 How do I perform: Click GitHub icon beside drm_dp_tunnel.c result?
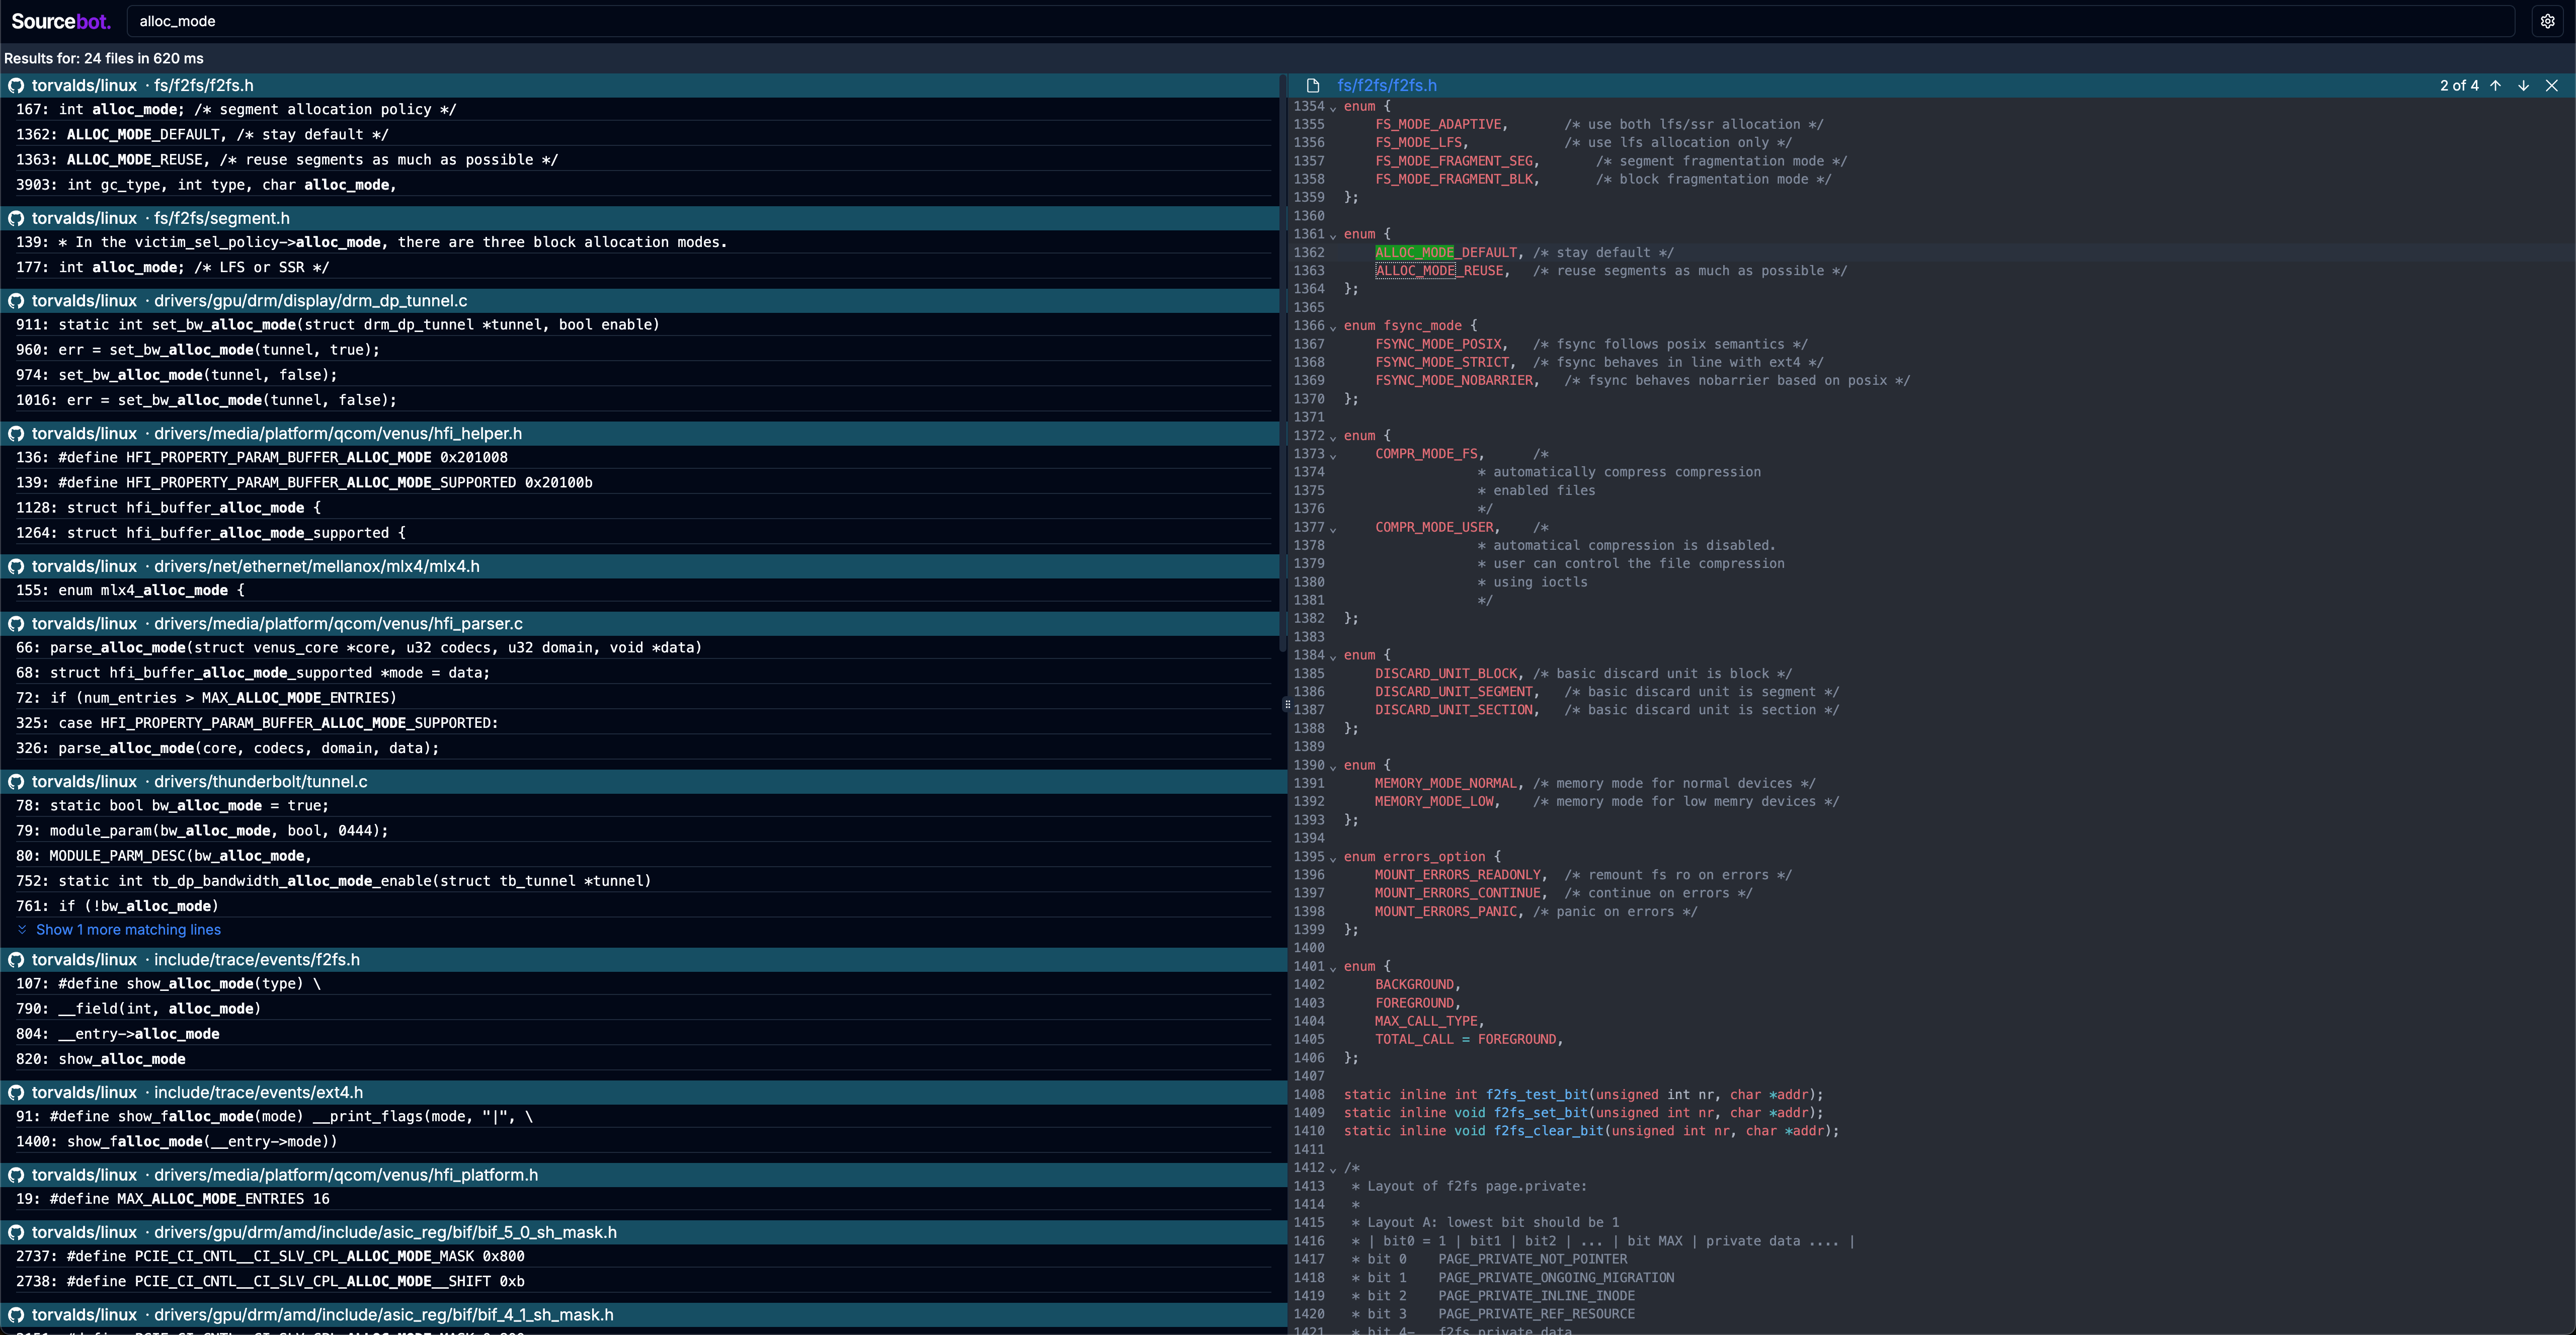16,301
